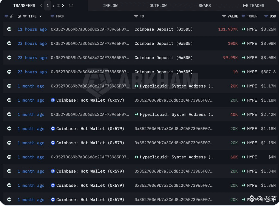Go to next transfers page
This screenshot has height=206, width=279.
[x=63, y=5]
